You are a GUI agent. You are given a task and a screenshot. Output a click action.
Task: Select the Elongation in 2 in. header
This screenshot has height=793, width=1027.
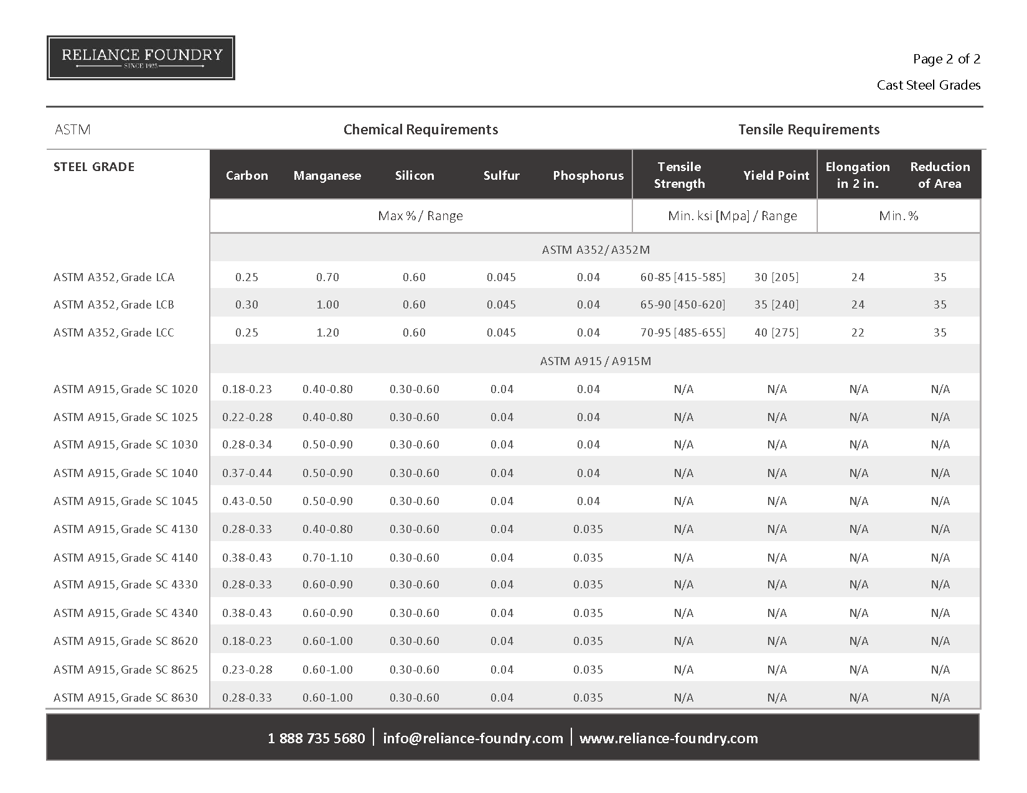pyautogui.click(x=858, y=175)
